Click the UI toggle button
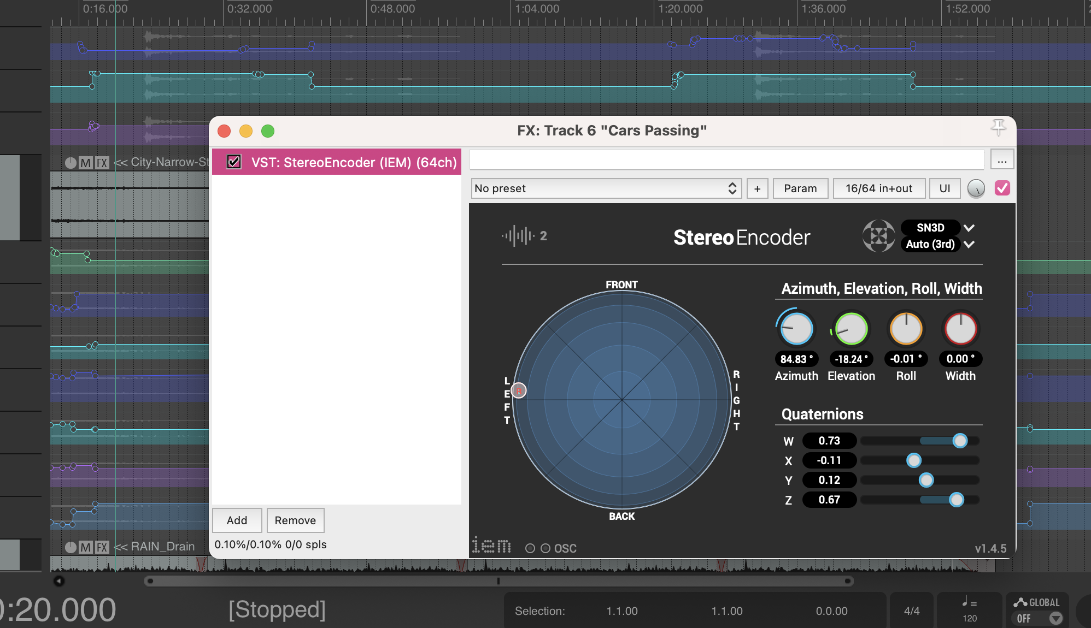This screenshot has height=628, width=1091. [945, 188]
